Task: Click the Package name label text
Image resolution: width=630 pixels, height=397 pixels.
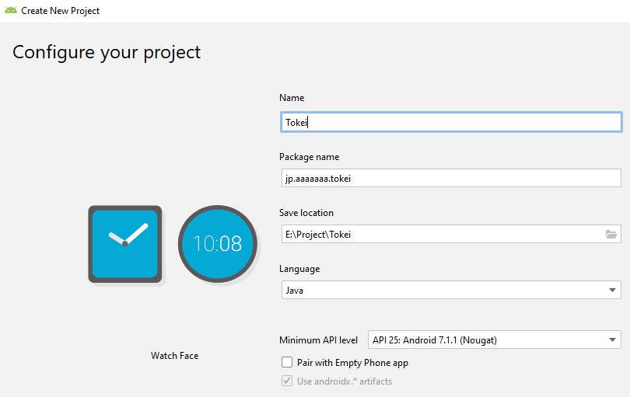Action: pos(309,157)
